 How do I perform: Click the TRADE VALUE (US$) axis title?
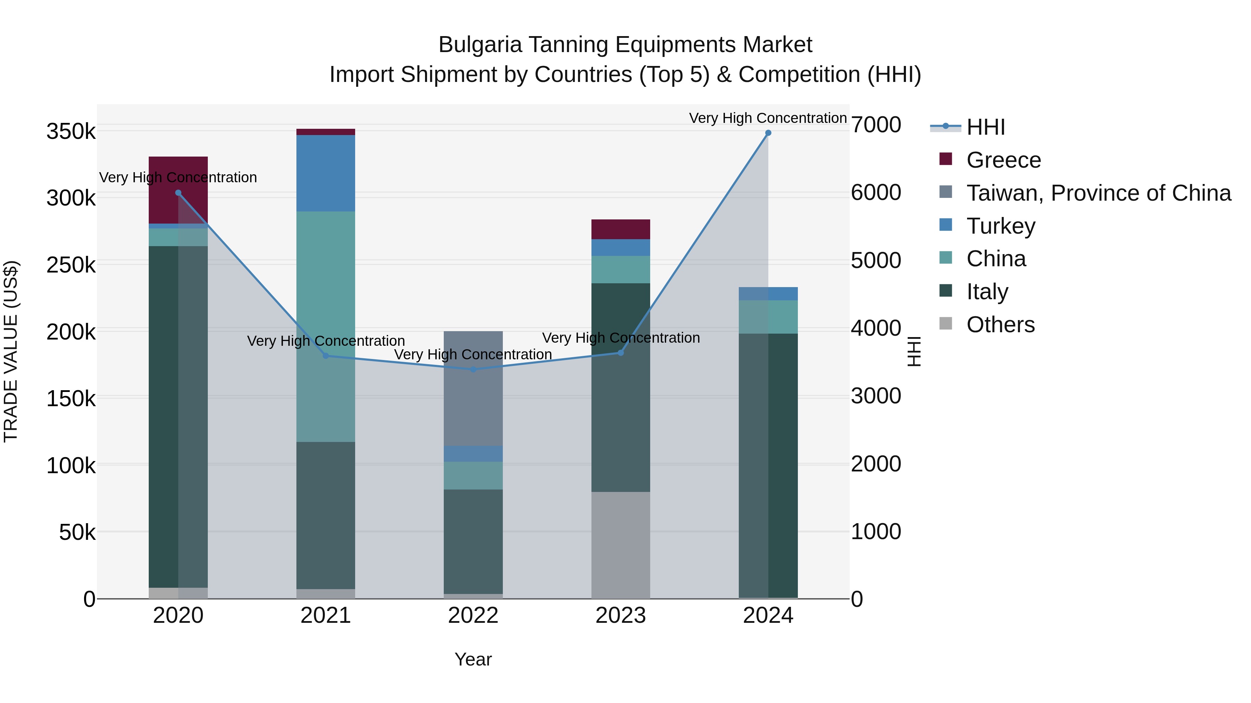tap(11, 352)
